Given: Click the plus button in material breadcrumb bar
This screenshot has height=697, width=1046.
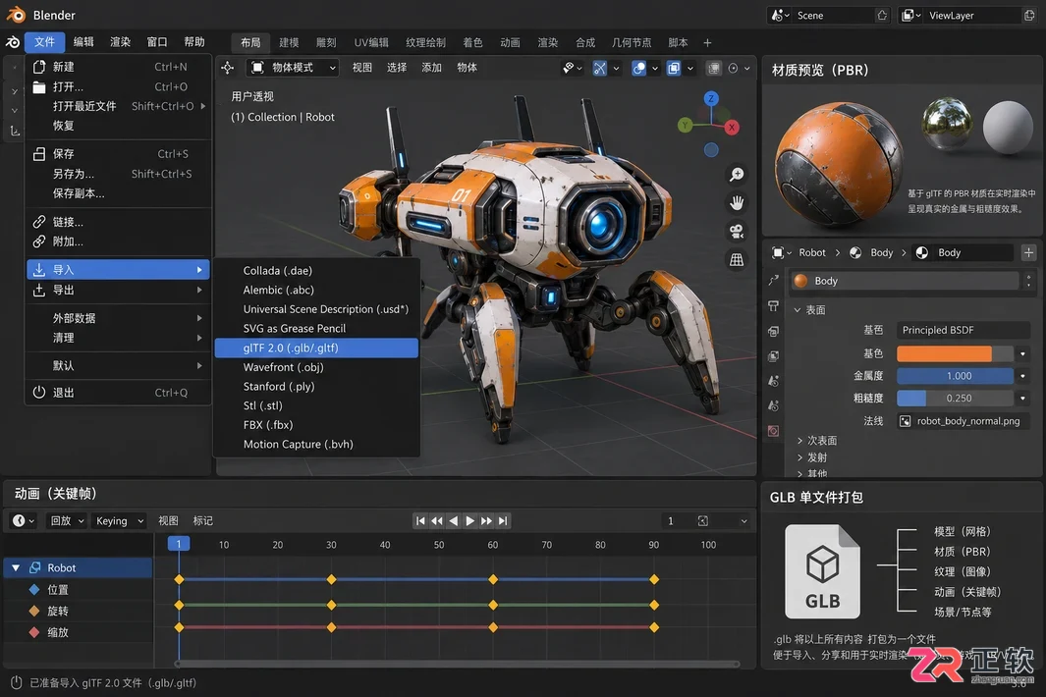Looking at the screenshot, I should tap(1028, 252).
